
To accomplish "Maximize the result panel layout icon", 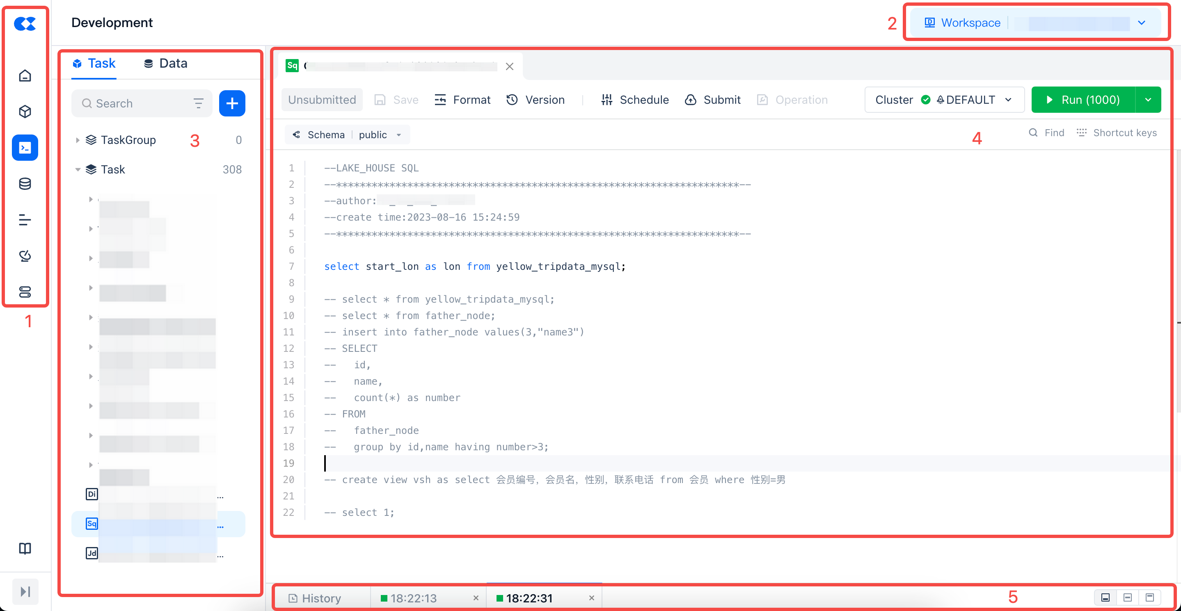I will pyautogui.click(x=1149, y=597).
